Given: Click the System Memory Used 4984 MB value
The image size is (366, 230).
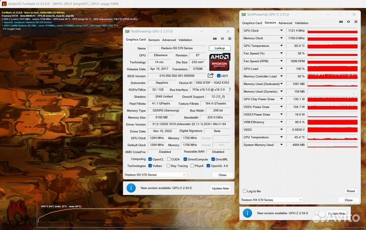Looking at the screenshot, I should (296, 145).
